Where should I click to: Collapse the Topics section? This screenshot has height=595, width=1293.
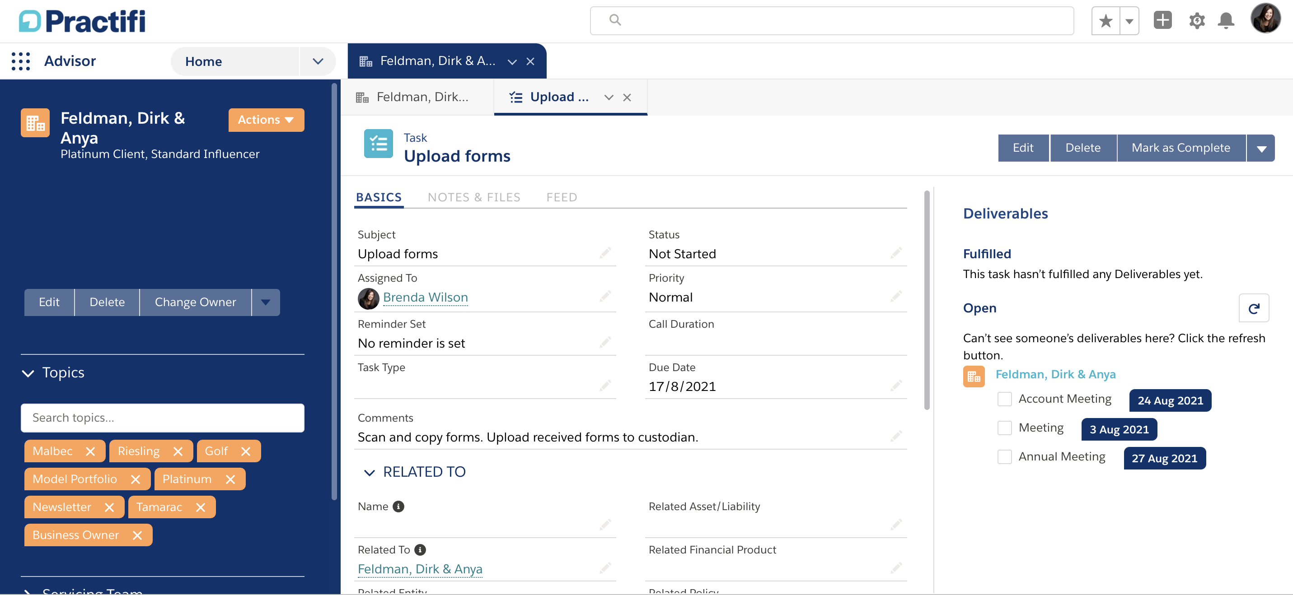(28, 372)
